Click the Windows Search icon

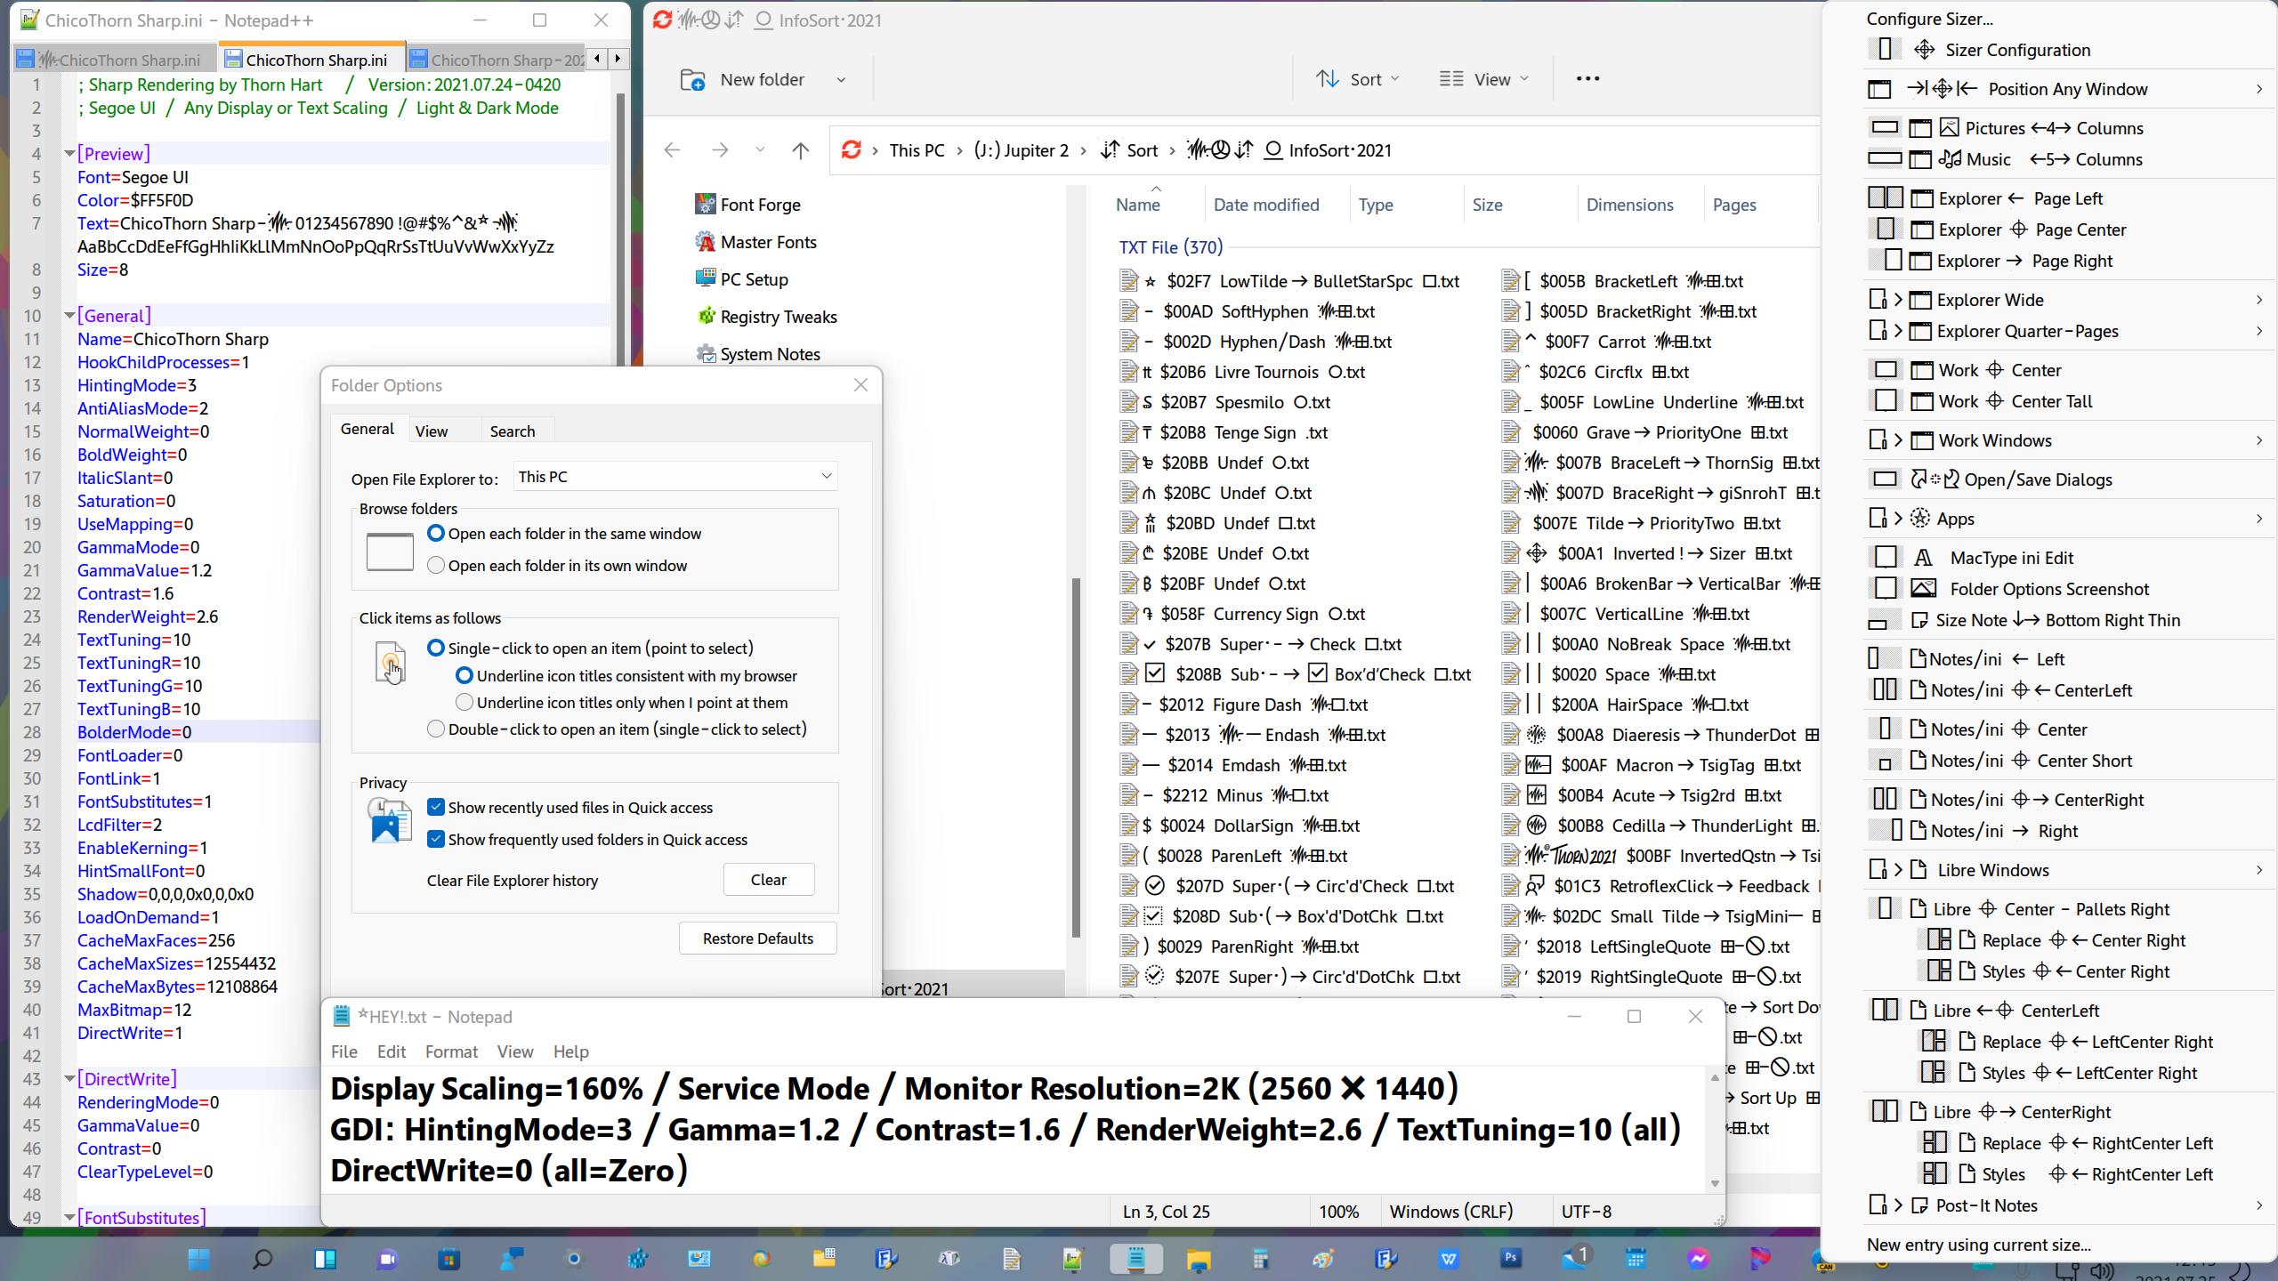click(262, 1259)
